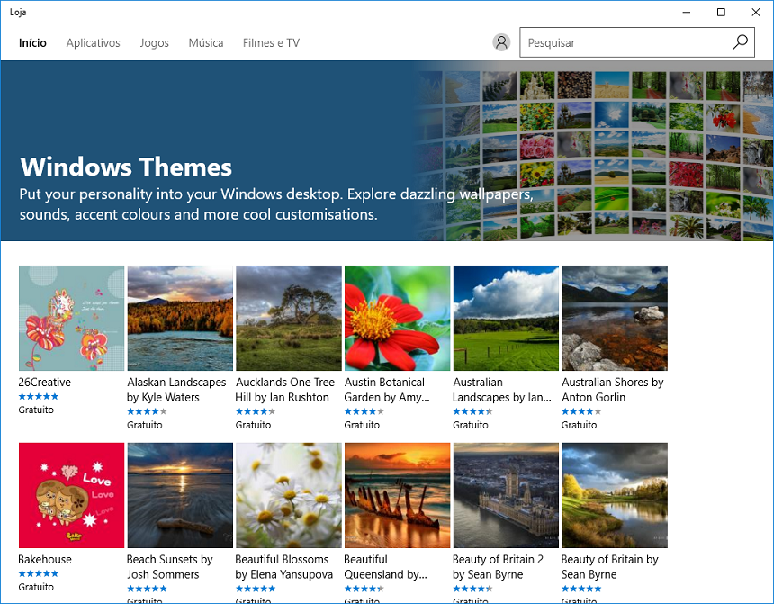This screenshot has width=774, height=604.
Task: Click the Beauty of Britain 2 star rating
Action: [x=472, y=589]
